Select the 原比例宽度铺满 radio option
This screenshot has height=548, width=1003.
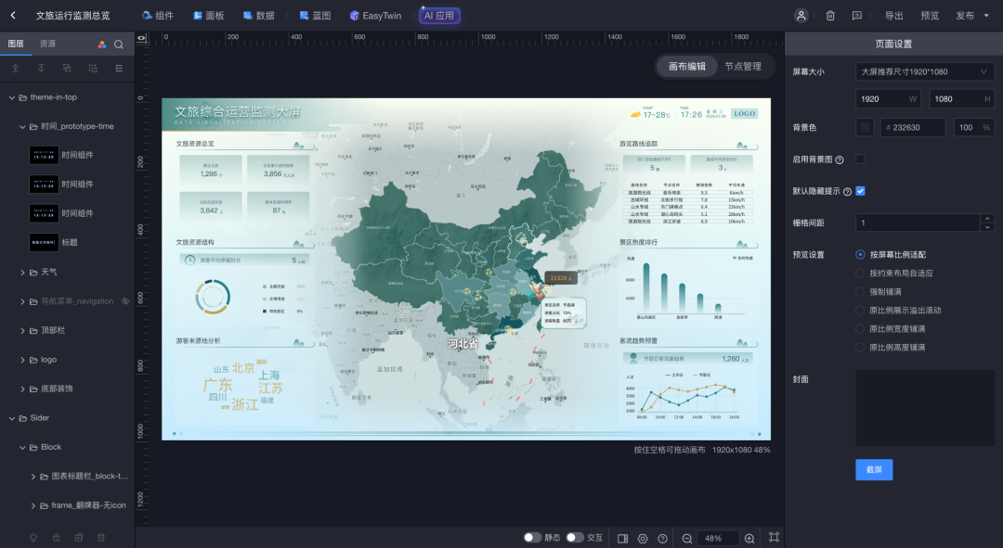coord(860,328)
